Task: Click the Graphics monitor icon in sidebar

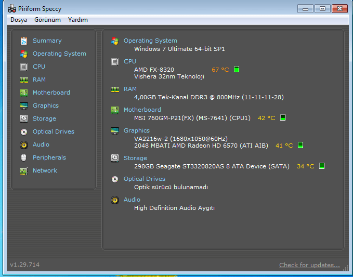Action: [x=24, y=106]
